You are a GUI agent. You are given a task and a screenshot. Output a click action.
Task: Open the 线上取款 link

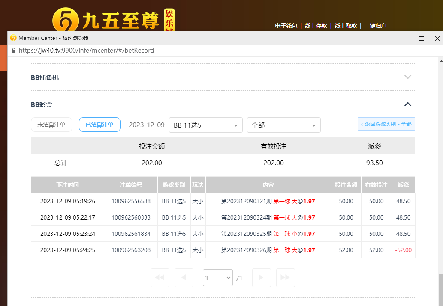346,26
